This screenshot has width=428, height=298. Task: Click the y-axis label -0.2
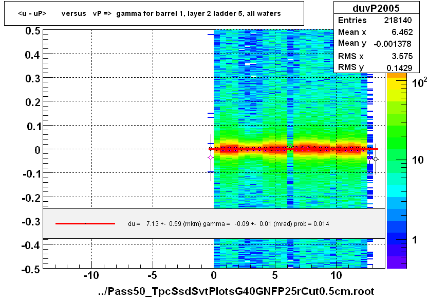point(32,198)
